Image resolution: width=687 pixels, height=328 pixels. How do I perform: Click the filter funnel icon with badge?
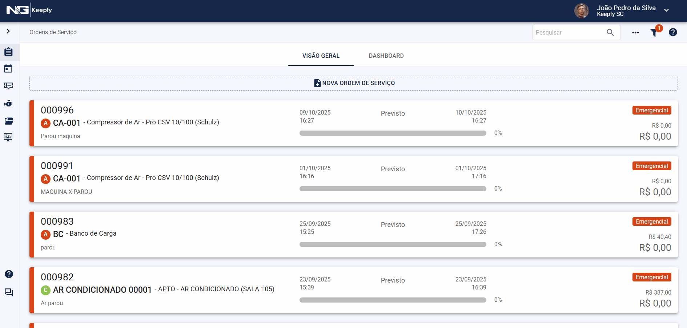click(654, 32)
